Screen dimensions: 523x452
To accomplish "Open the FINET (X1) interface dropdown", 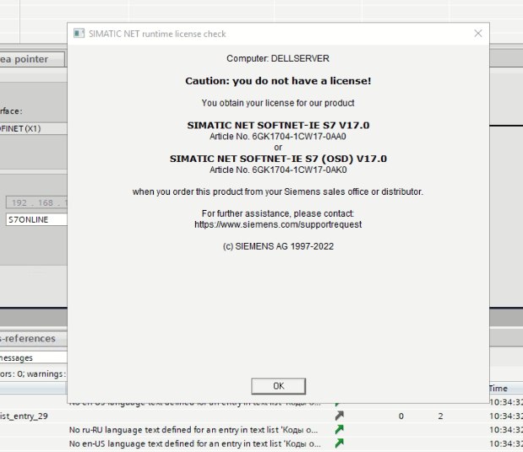I will click(33, 128).
